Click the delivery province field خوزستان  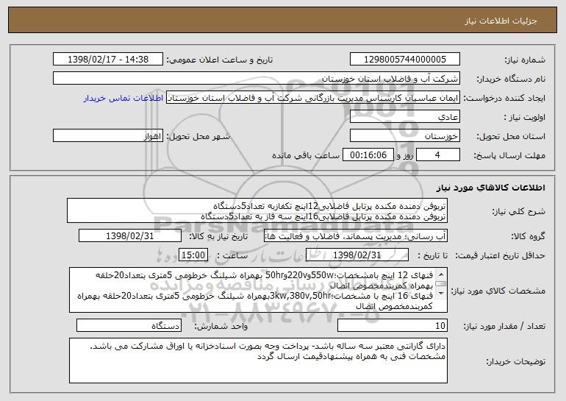click(404, 136)
